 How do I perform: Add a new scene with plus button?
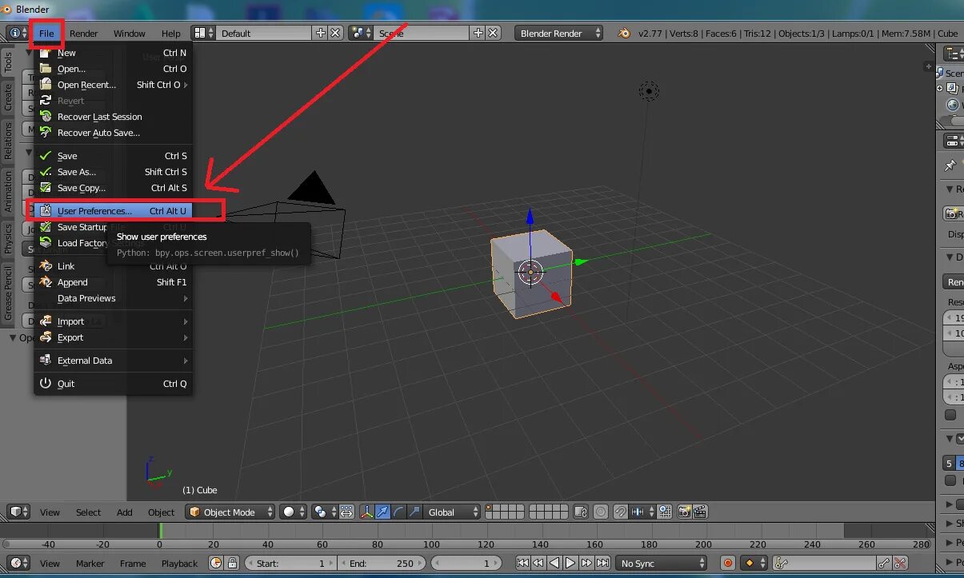coord(478,33)
